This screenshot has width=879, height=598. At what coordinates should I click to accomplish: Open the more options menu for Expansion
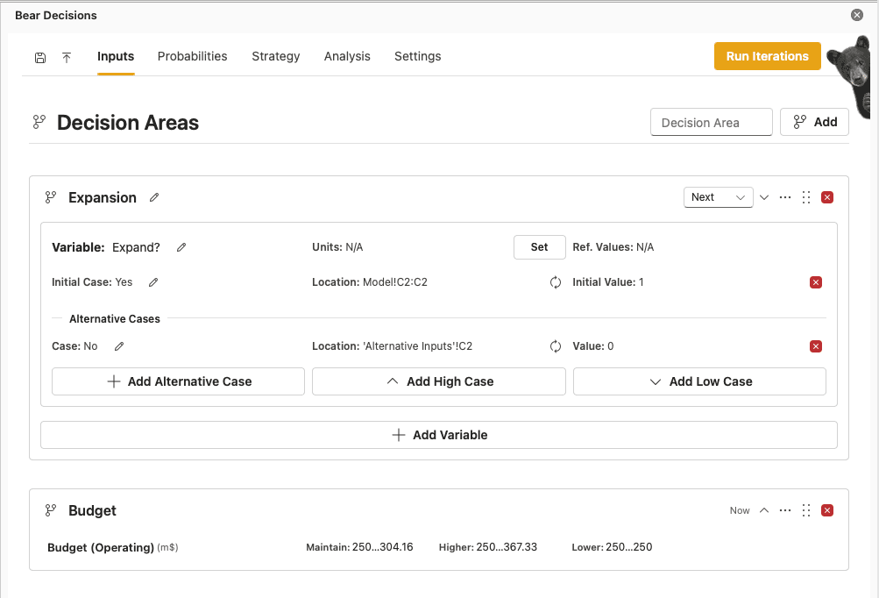point(785,197)
